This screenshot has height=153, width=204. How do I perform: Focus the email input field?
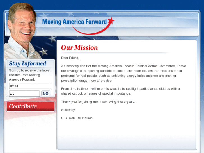coord(30,86)
